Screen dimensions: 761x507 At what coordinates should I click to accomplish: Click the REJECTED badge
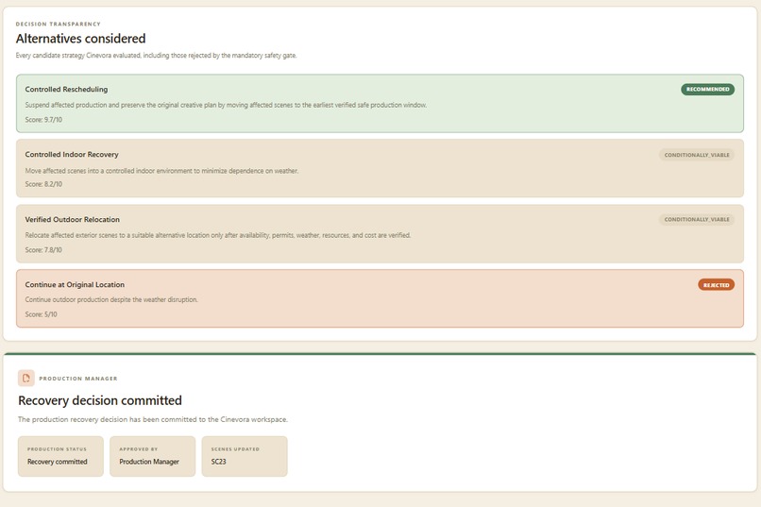click(717, 285)
